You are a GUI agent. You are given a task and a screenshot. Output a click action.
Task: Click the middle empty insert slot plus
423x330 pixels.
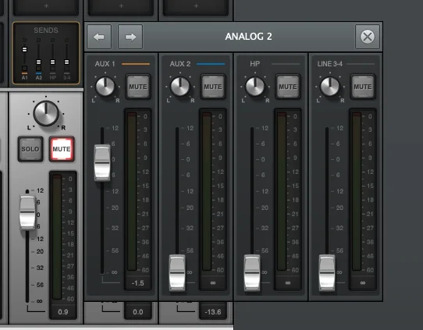121,6
